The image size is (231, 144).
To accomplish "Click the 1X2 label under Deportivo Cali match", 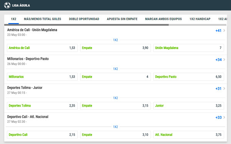I will pos(115,127).
